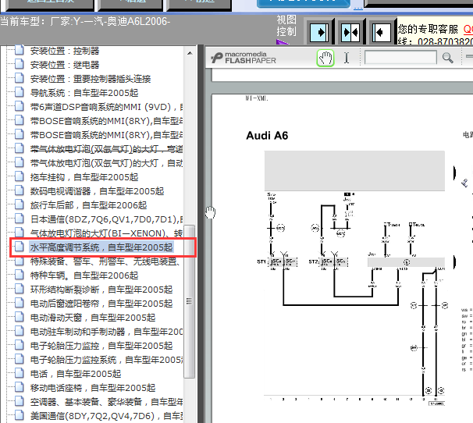Click the tree list scrollbar thumb

[190, 301]
